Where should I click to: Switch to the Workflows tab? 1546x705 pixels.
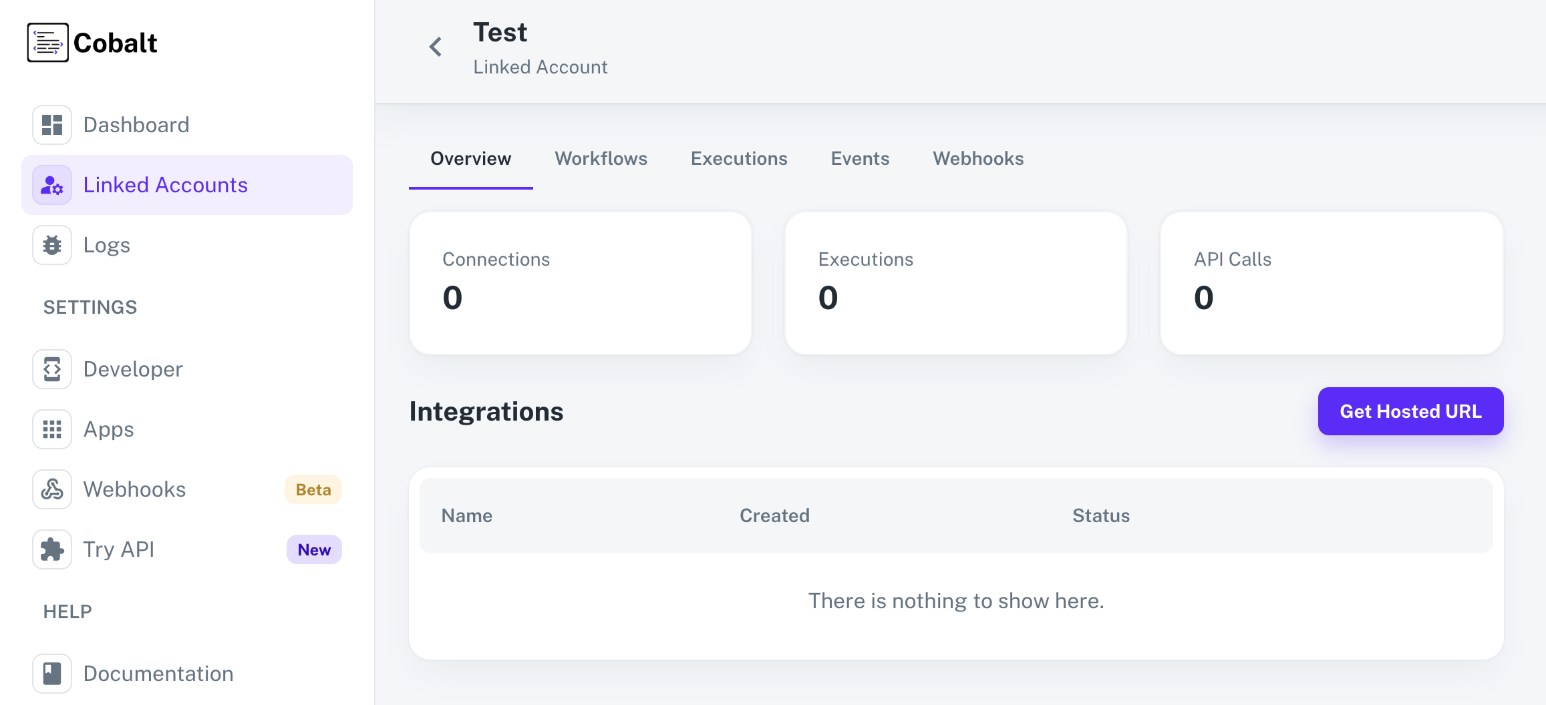coord(601,158)
